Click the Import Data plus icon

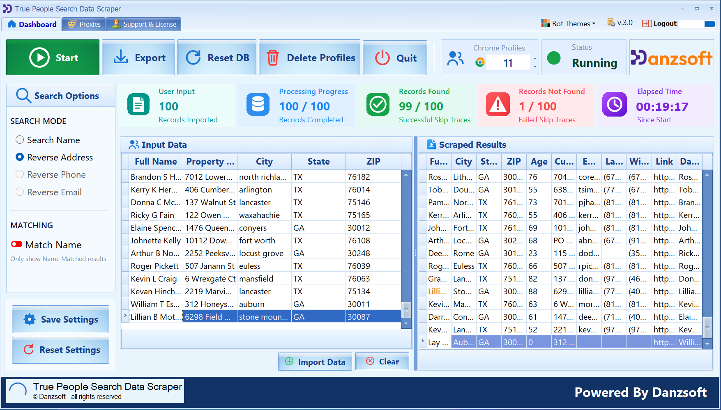pyautogui.click(x=289, y=361)
